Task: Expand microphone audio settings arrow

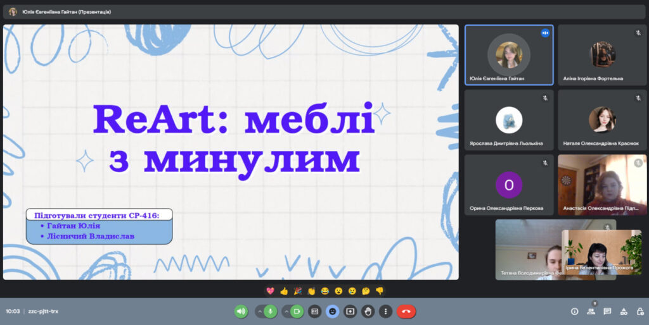Action: 260,311
